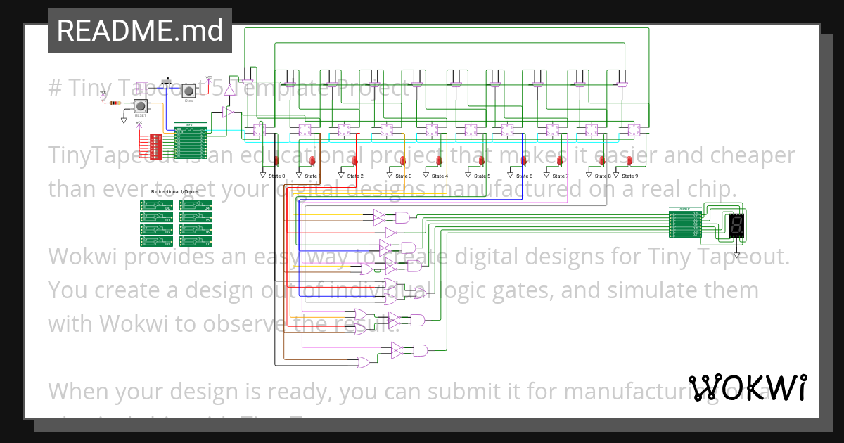Select the Step pushbutton component
The image size is (844, 443).
[188, 91]
